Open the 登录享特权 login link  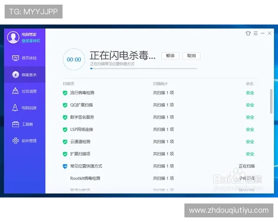pyautogui.click(x=31, y=41)
